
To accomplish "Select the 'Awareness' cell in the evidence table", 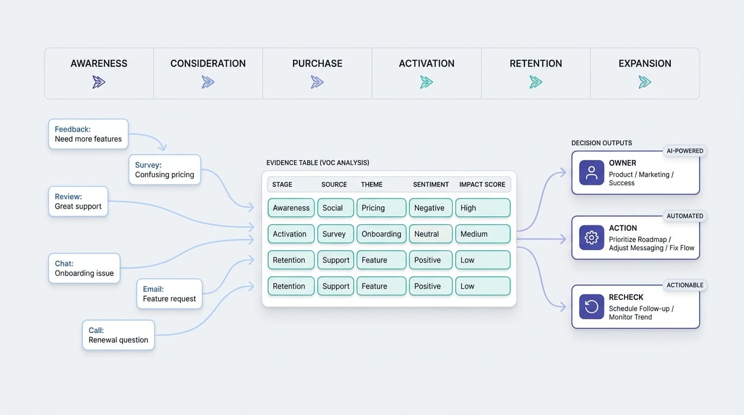I will point(291,208).
